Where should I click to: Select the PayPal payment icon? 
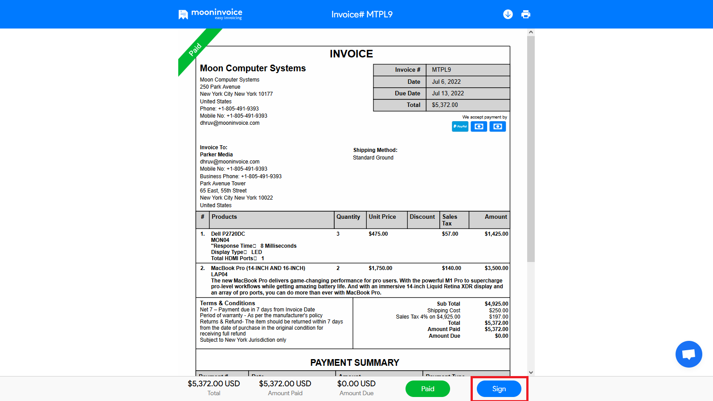tap(460, 127)
